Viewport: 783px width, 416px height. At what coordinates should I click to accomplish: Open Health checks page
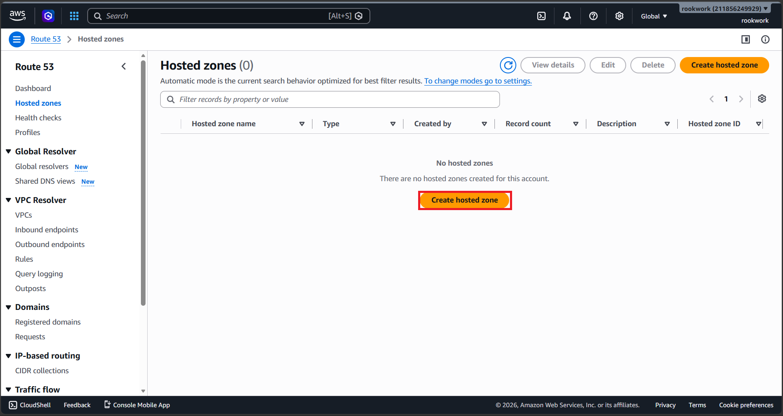point(38,118)
